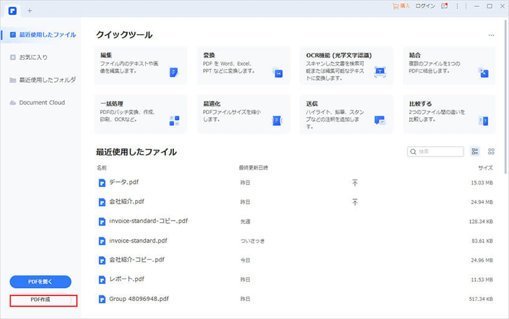The height and width of the screenshot is (319, 509).
Task: Click ログイン to sign in
Action: (x=426, y=6)
